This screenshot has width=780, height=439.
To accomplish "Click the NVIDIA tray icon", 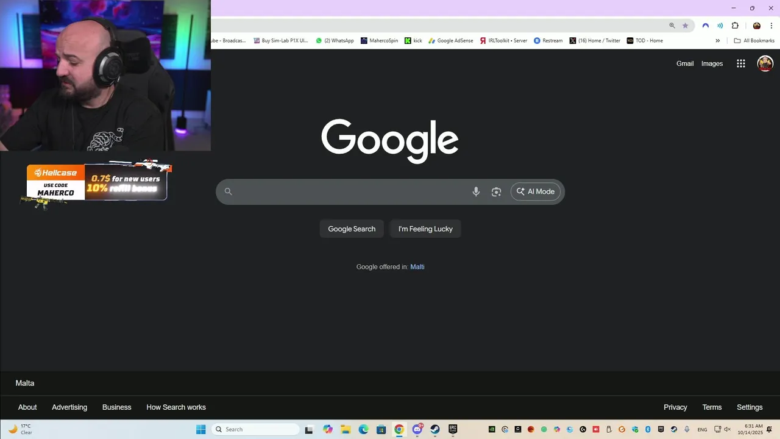I will (x=492, y=429).
